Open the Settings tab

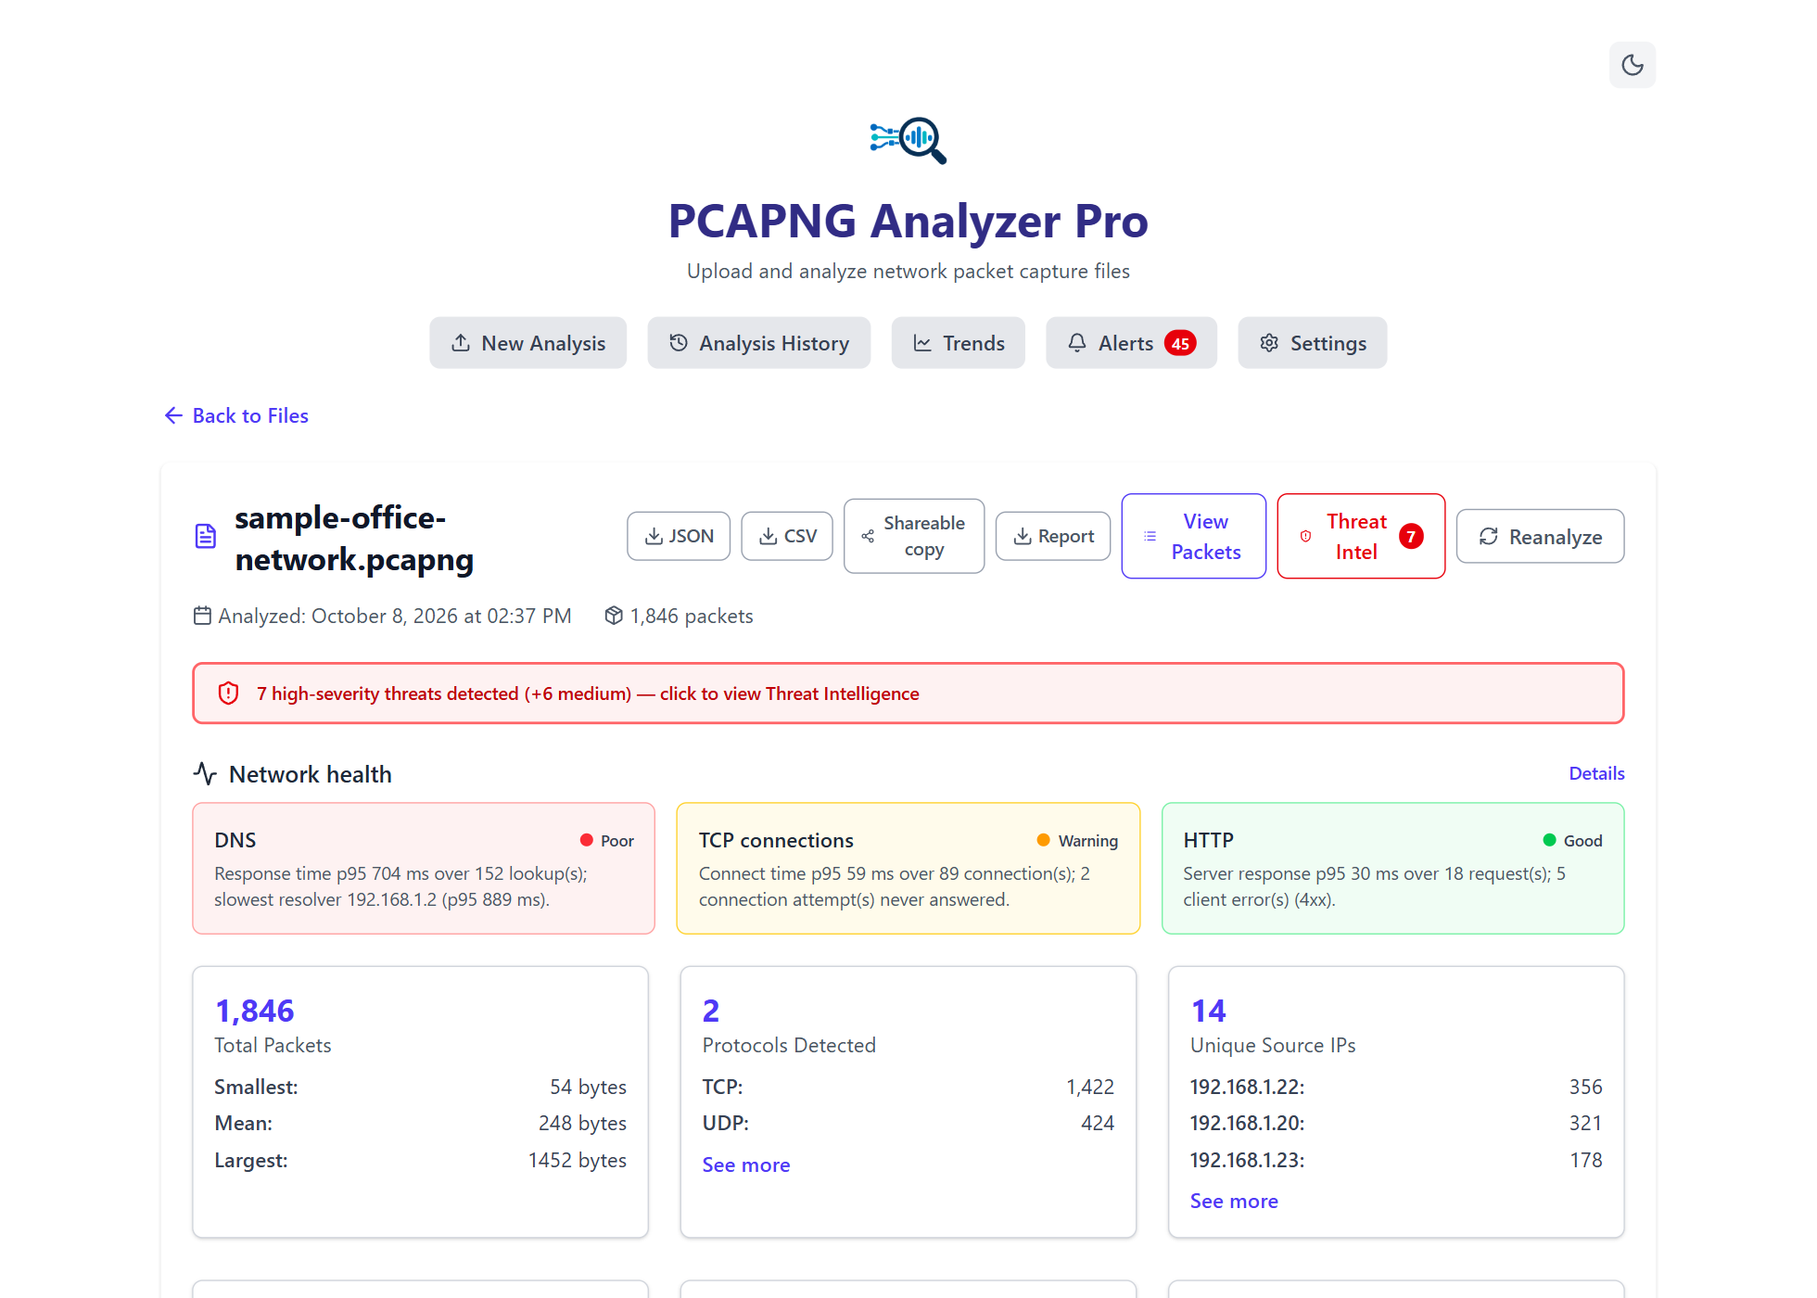coord(1312,343)
